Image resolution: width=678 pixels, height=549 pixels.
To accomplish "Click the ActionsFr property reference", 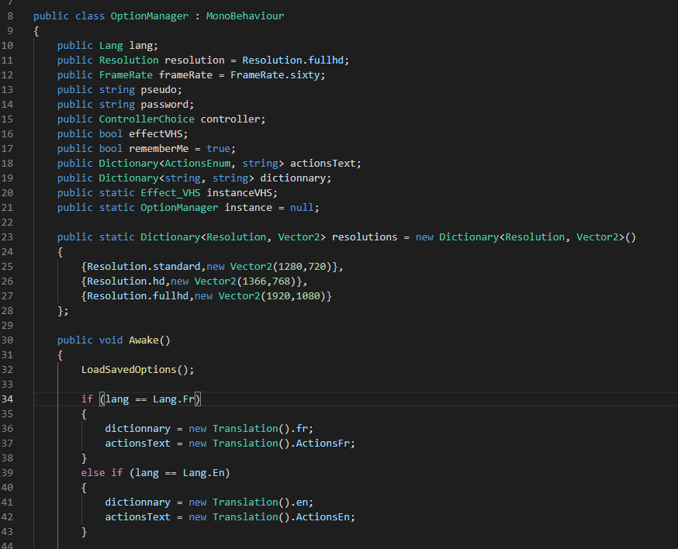I will pyautogui.click(x=329, y=444).
